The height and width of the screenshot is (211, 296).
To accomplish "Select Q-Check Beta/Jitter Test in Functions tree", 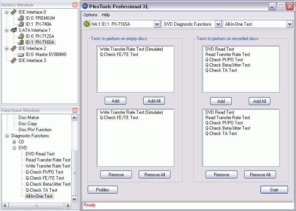I will [x=48, y=184].
